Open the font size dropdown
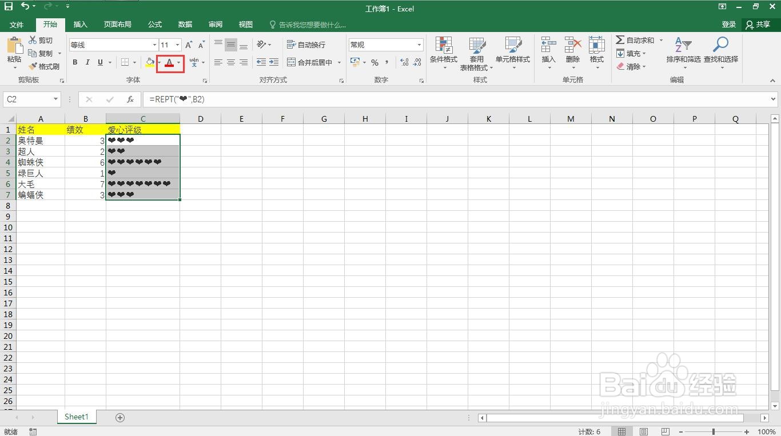Screen dimensions: 781x436 [x=177, y=45]
